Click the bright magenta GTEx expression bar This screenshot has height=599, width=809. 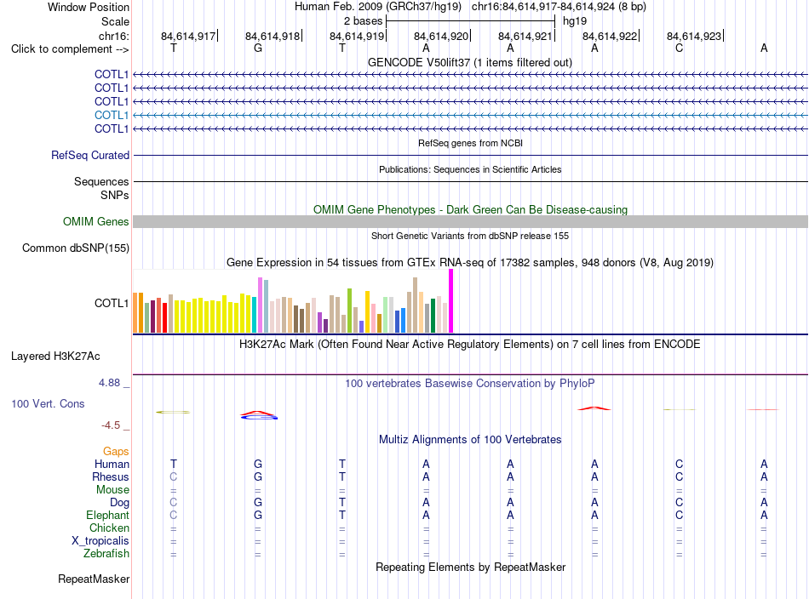pyautogui.click(x=451, y=301)
